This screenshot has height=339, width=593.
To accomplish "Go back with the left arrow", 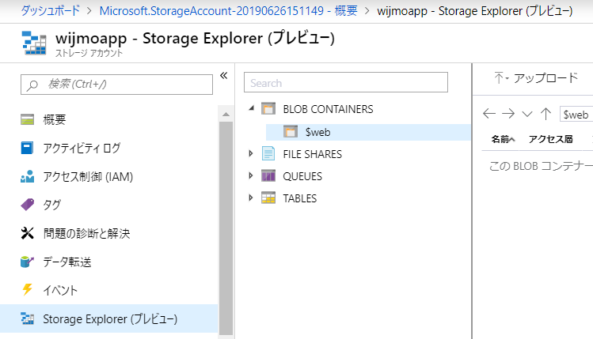I will click(x=489, y=114).
